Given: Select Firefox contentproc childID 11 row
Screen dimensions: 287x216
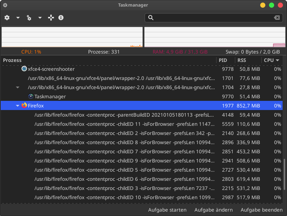Looking at the screenshot, I should tap(142, 124).
